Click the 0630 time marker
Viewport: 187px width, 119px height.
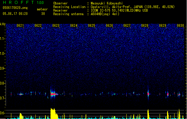[180, 26]
